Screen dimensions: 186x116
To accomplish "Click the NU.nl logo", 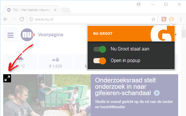I will (x=28, y=35).
